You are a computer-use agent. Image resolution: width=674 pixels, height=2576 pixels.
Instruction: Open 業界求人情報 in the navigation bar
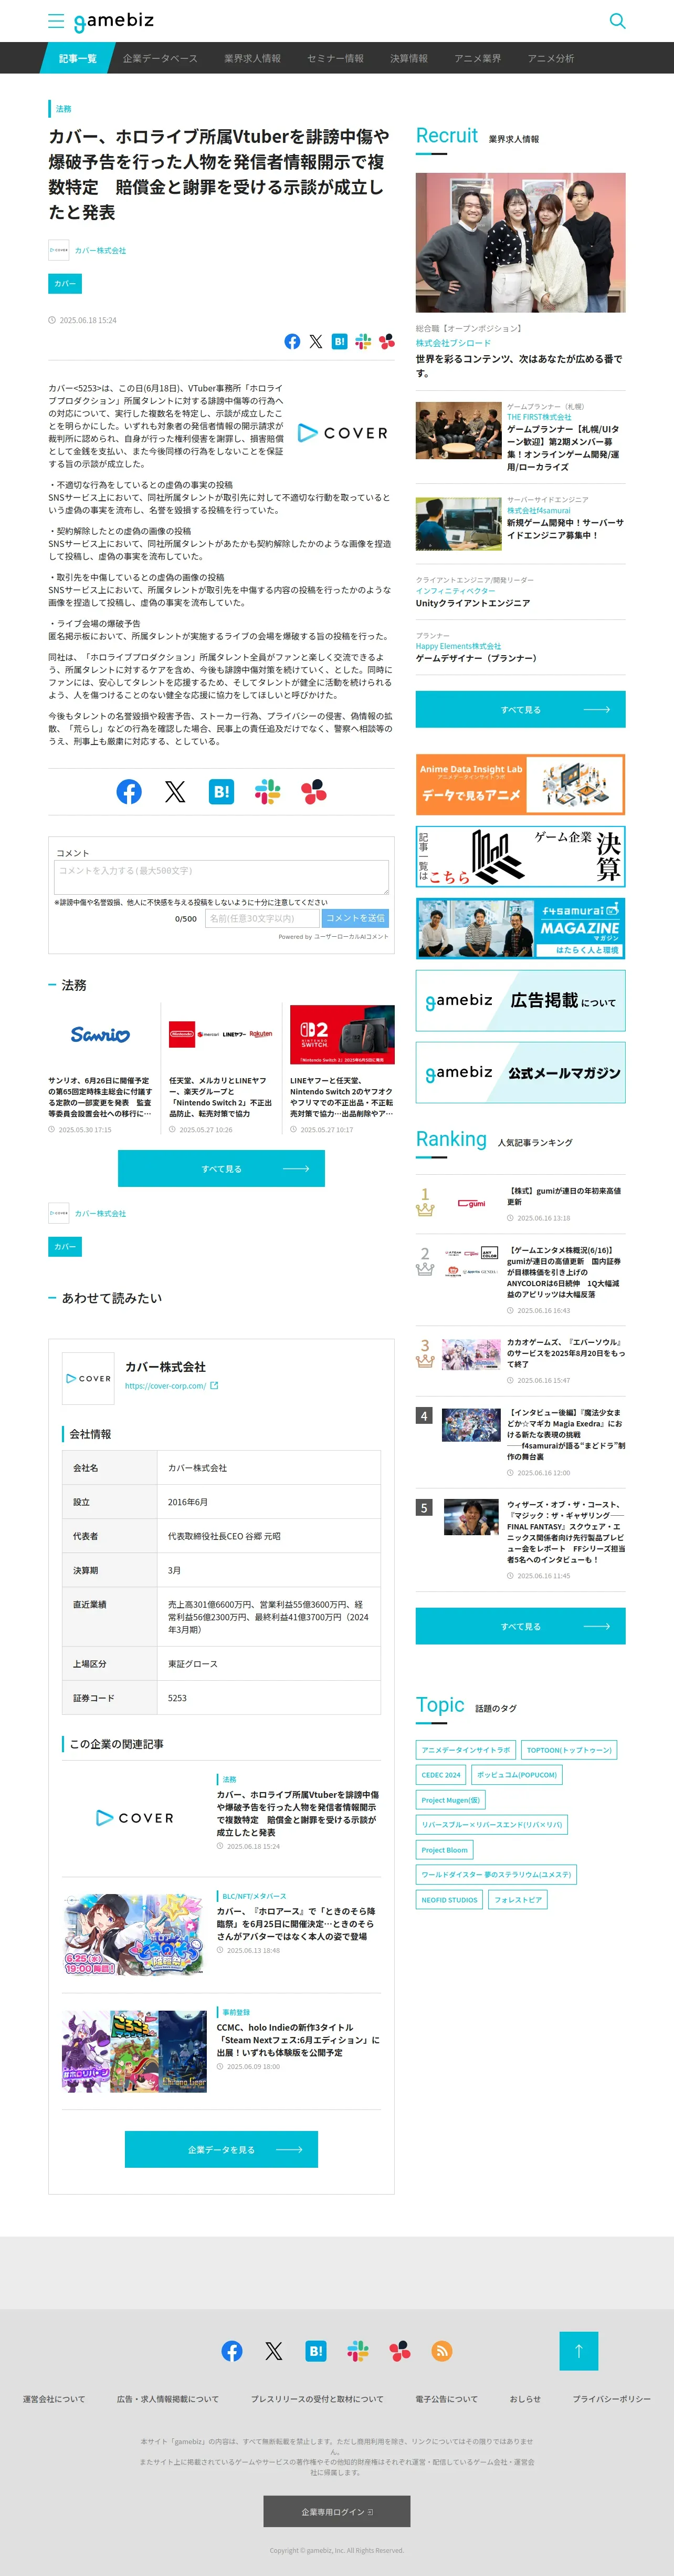tap(252, 58)
